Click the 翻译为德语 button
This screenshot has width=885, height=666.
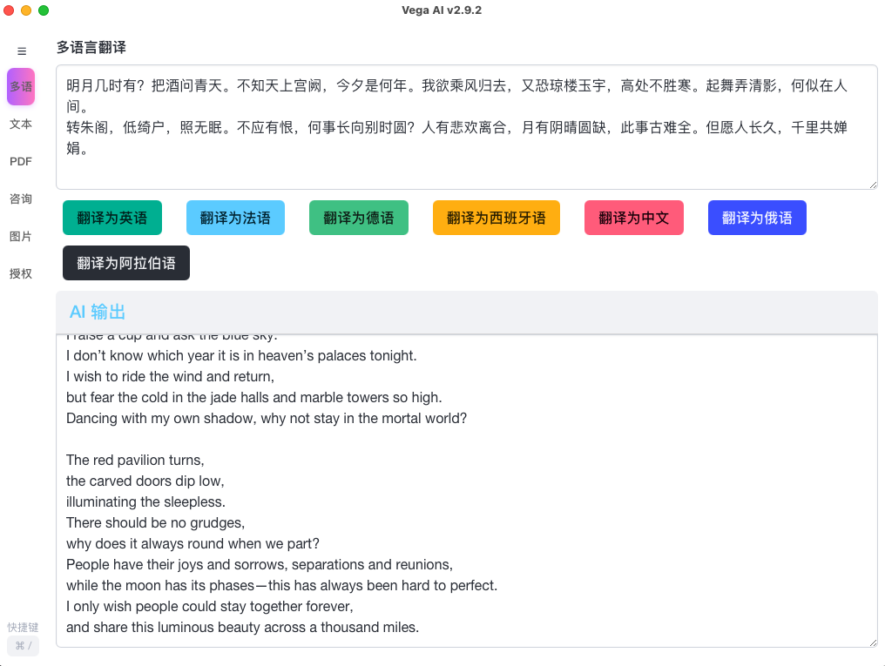click(358, 218)
